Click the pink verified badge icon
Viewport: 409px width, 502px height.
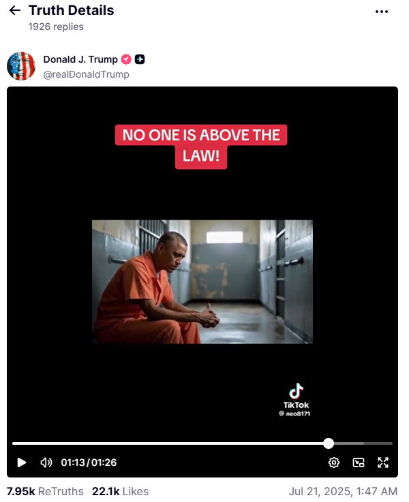click(126, 59)
